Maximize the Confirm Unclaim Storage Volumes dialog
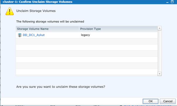This screenshot has height=106, width=177. (172, 2)
